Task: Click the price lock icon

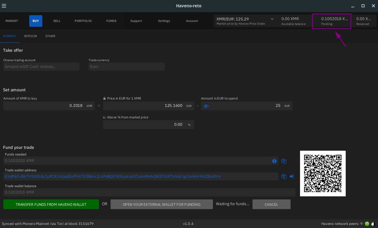Action: pyautogui.click(x=104, y=99)
